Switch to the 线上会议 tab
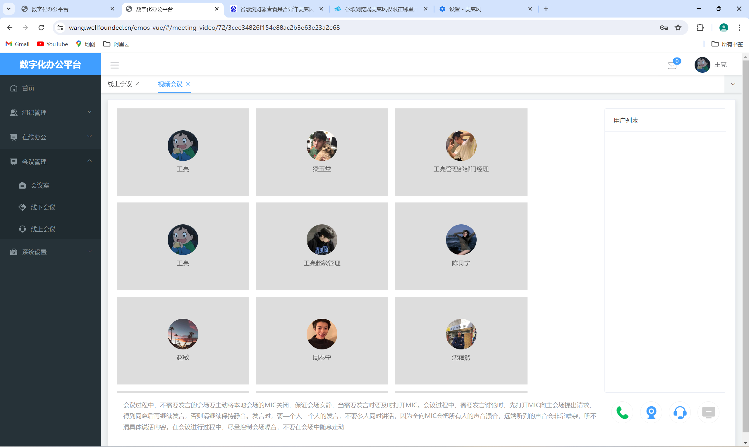The height and width of the screenshot is (447, 749). pyautogui.click(x=119, y=84)
